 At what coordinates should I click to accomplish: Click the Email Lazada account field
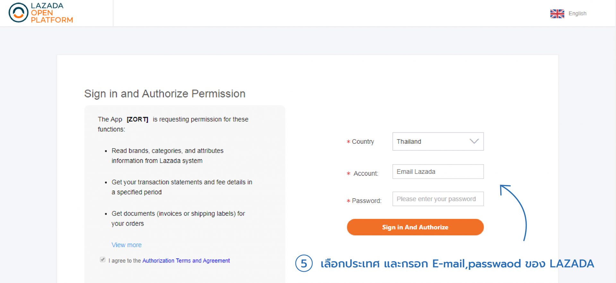(438, 172)
